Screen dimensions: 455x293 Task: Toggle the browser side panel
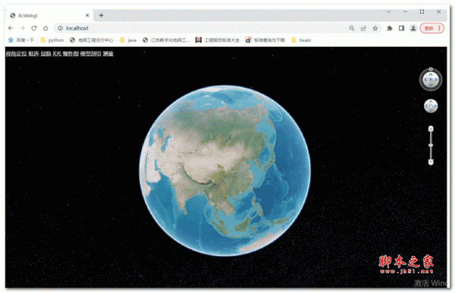click(x=401, y=28)
